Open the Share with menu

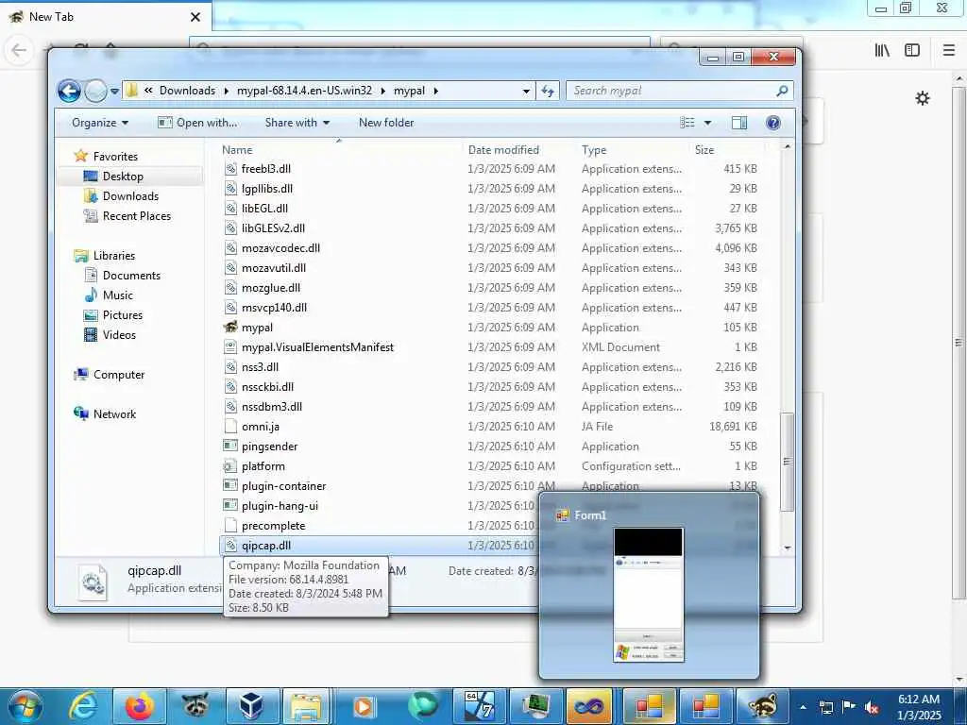297,123
